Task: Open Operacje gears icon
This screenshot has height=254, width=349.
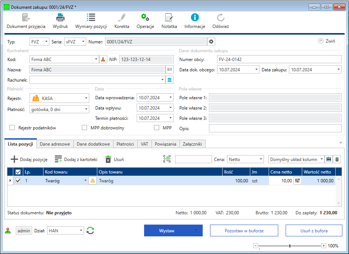Action: [x=145, y=17]
